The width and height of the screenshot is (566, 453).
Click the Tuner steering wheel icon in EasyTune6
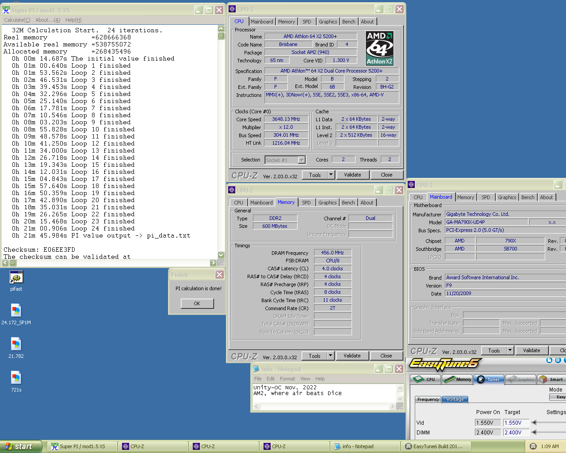tap(481, 379)
